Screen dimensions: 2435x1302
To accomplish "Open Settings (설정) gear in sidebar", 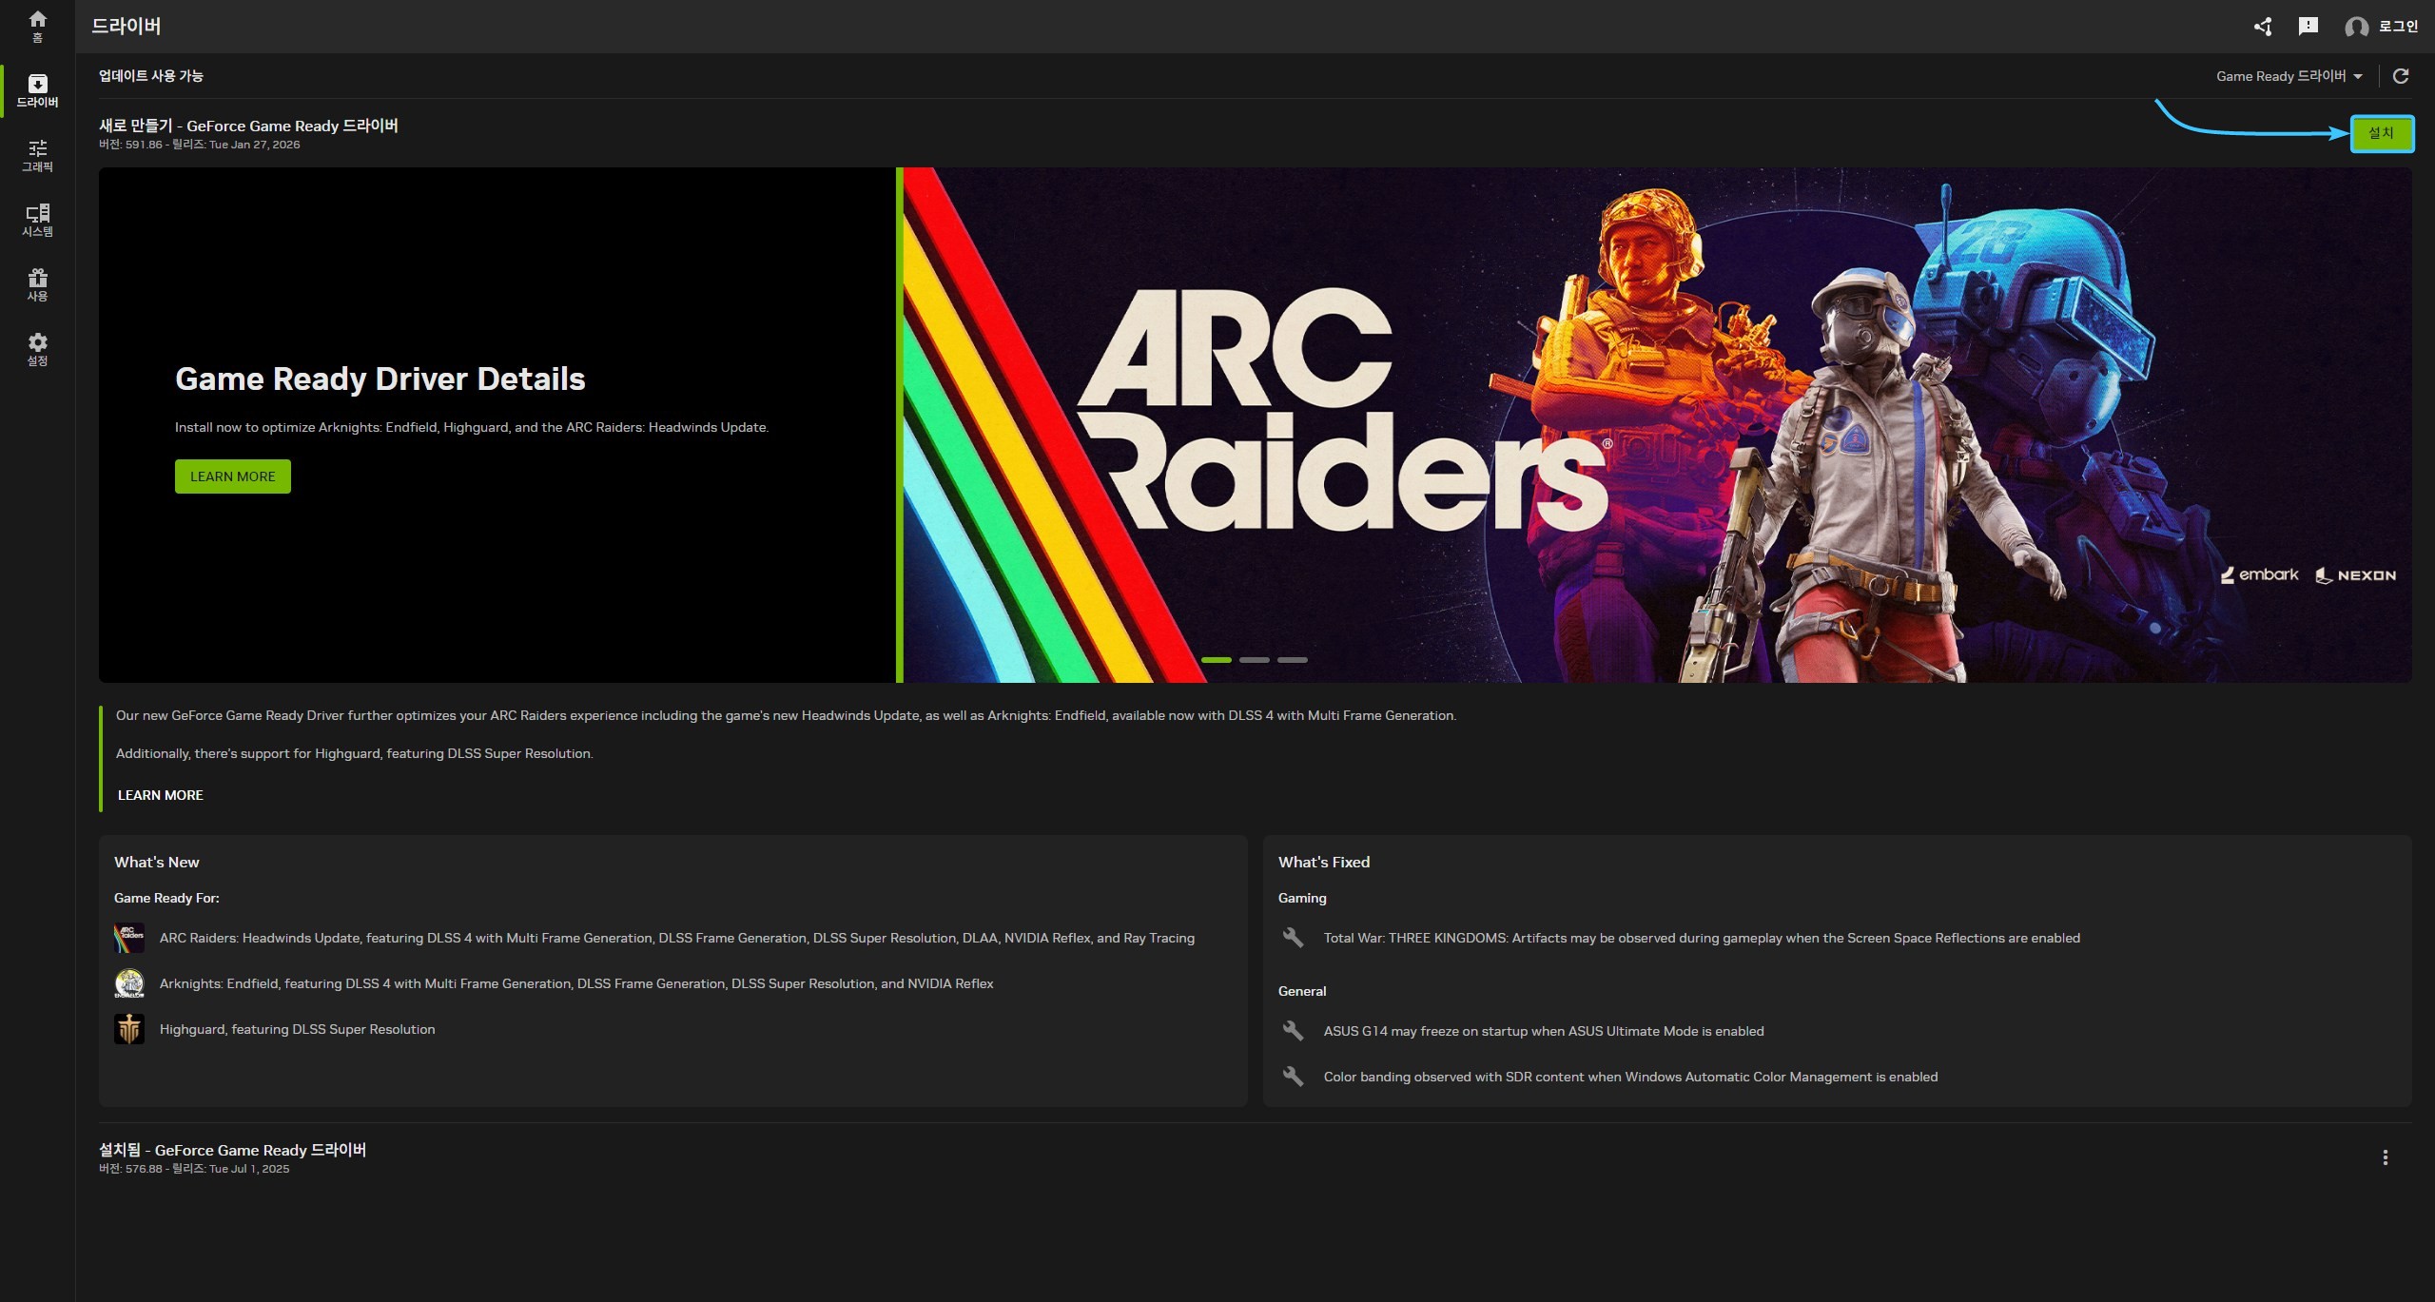I will (x=37, y=349).
